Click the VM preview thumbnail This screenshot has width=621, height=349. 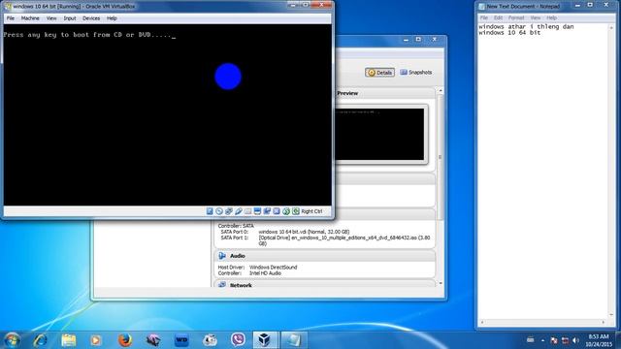(379, 135)
